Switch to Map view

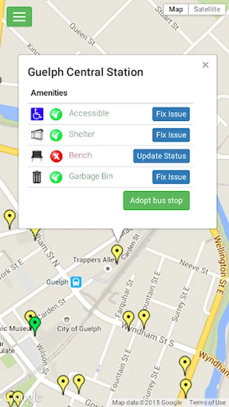176,9
